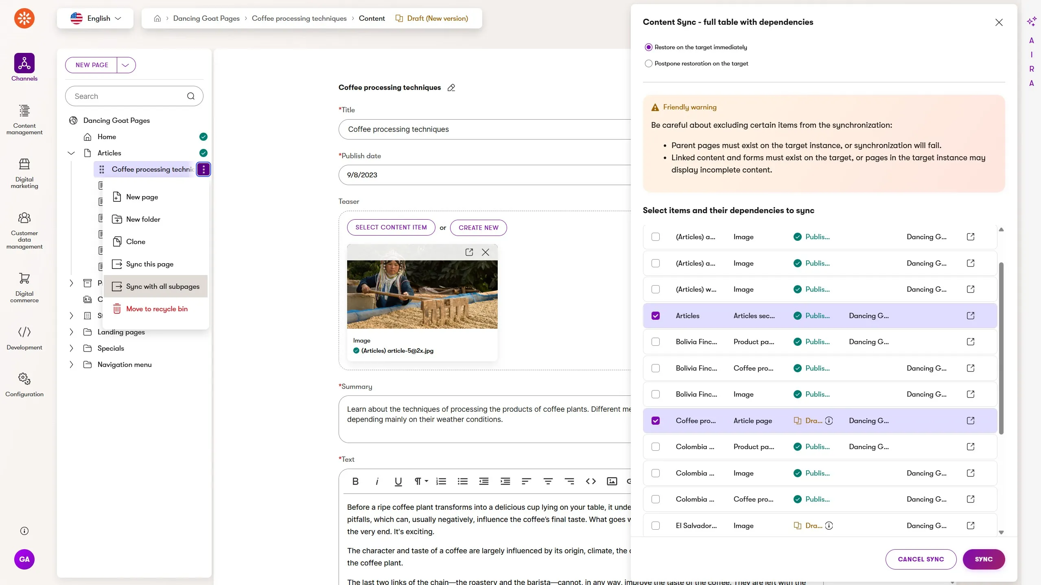Viewport: 1041px width, 585px height.
Task: Expand the Landing pages folder
Action: pos(71,332)
